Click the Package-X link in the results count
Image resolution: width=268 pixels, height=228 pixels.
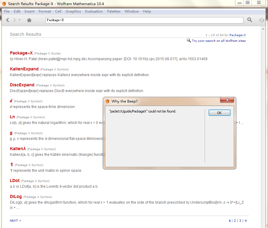(x=238, y=35)
